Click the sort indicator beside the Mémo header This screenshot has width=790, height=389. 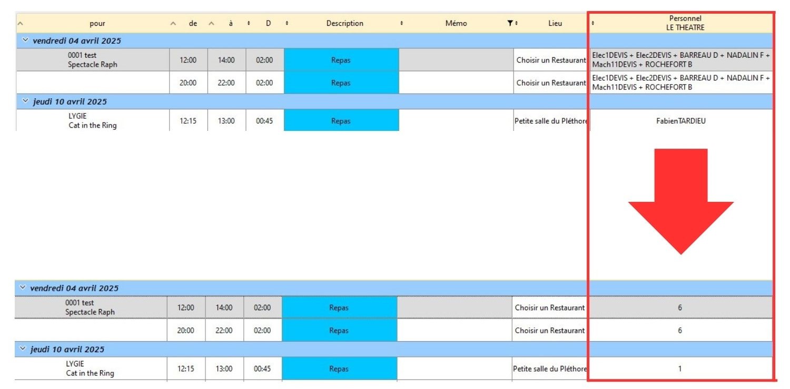(x=402, y=24)
